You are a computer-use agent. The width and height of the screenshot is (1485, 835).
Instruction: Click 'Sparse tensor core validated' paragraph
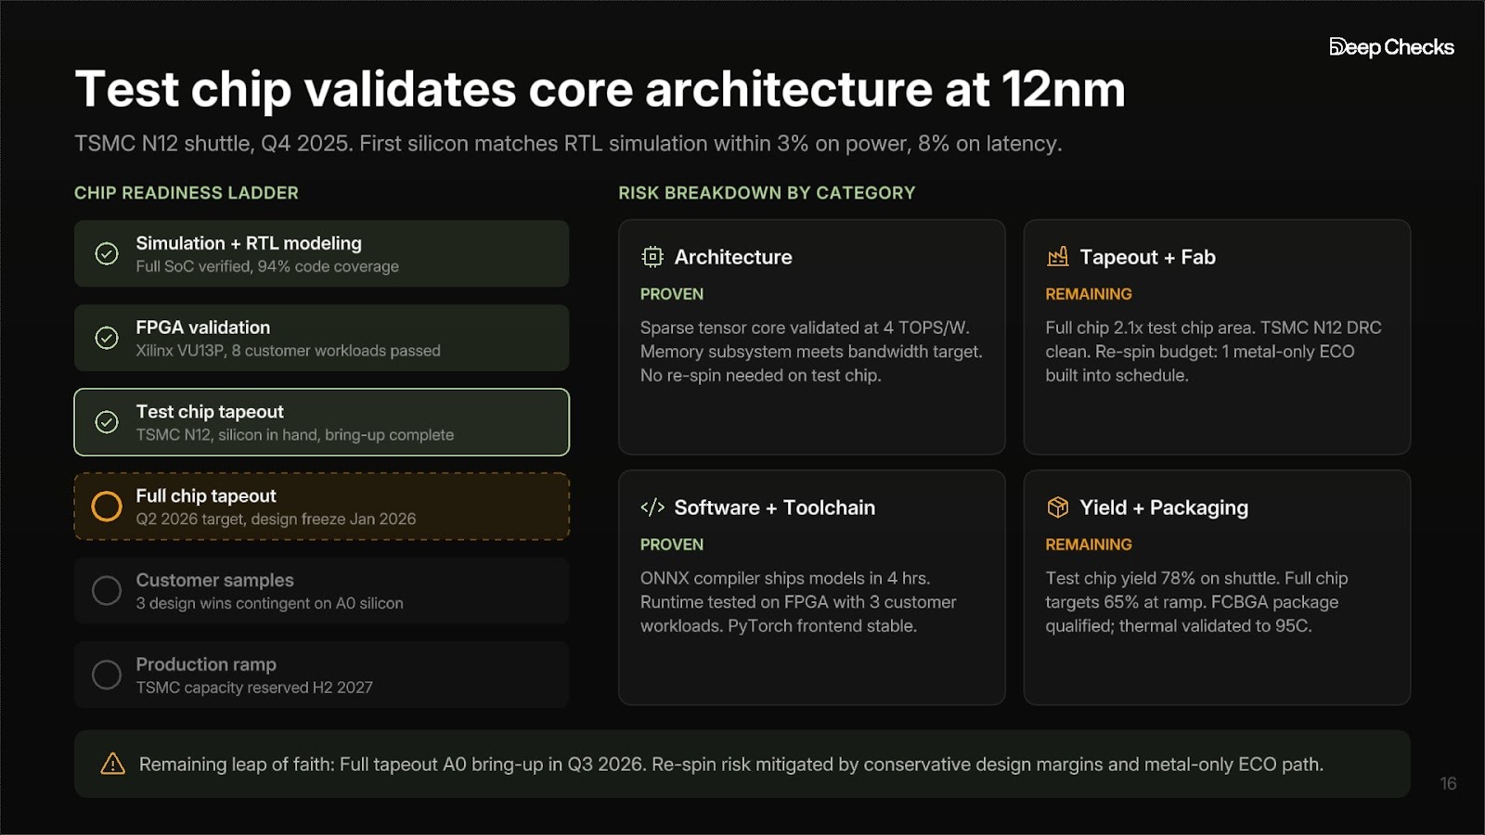click(x=811, y=352)
